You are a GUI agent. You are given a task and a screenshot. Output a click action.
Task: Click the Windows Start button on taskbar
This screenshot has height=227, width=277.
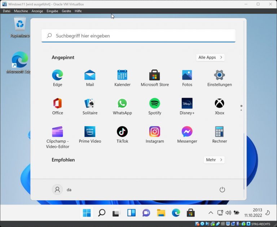87,213
